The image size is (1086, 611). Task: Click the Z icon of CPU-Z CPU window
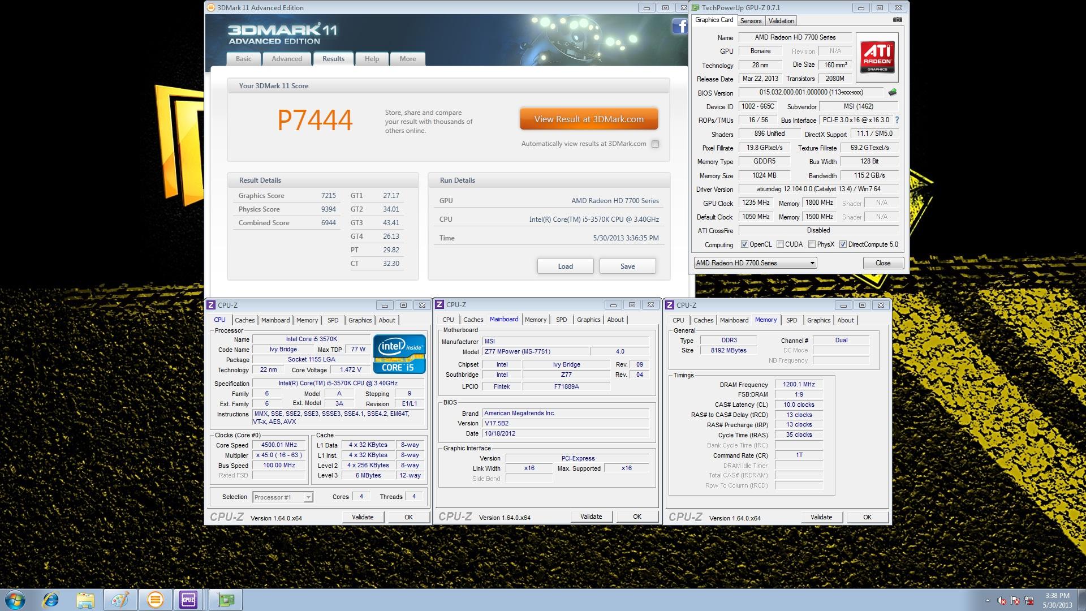pyautogui.click(x=211, y=305)
